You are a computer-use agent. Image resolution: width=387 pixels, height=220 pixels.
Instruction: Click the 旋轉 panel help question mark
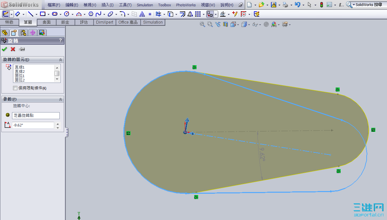(x=60, y=41)
